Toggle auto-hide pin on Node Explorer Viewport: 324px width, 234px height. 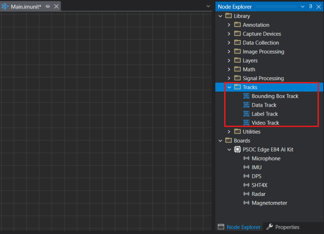tap(311, 7)
